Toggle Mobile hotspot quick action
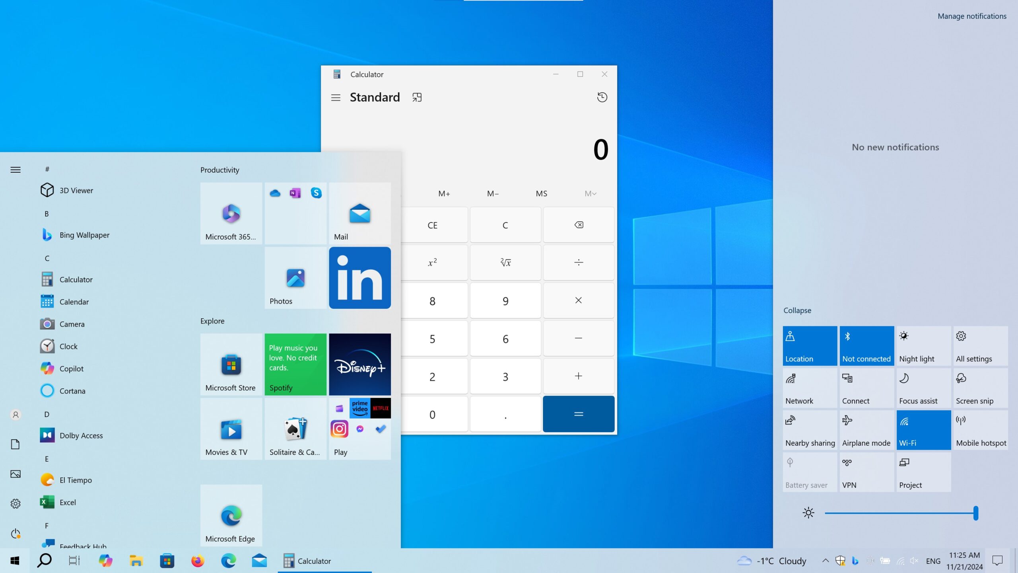Image resolution: width=1018 pixels, height=573 pixels. coord(981,430)
